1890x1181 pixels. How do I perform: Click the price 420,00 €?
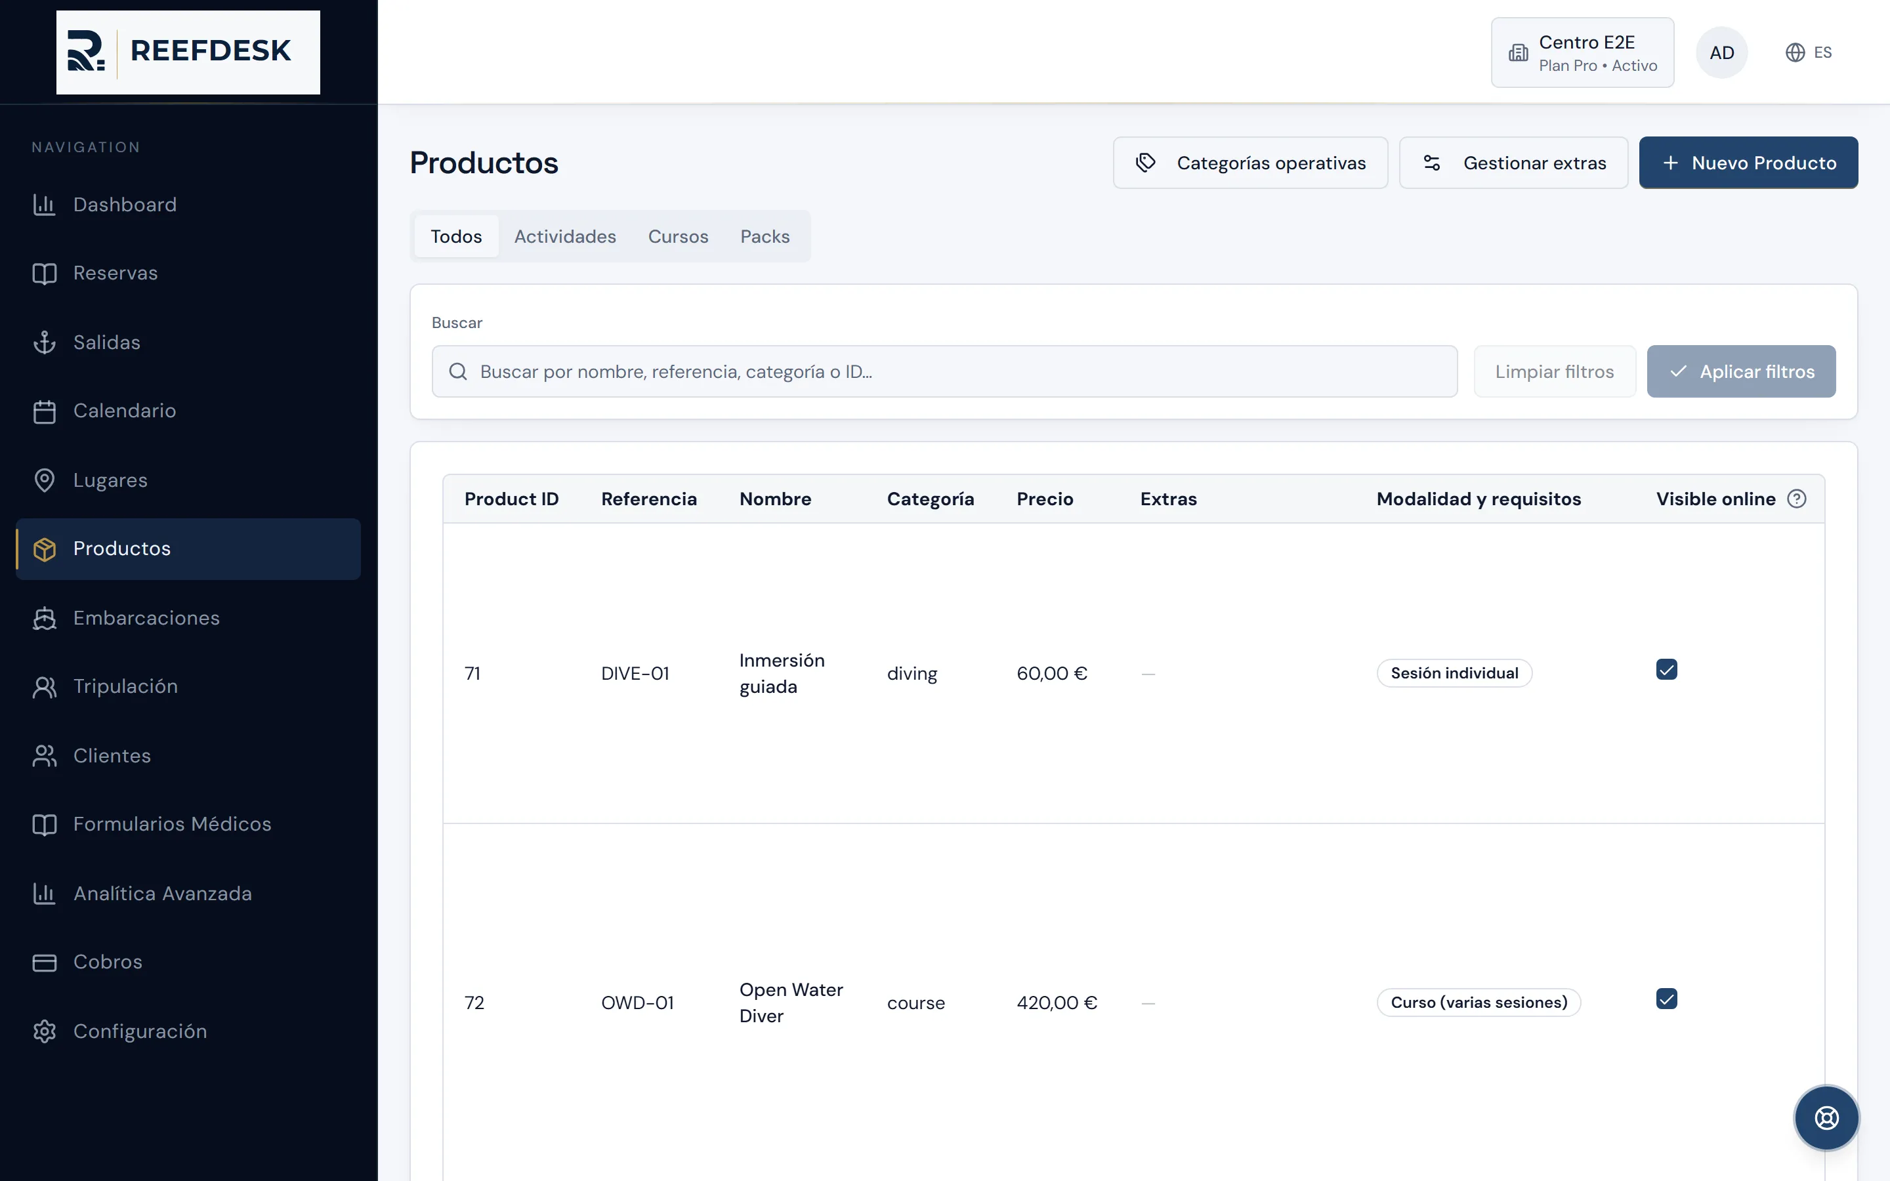(1057, 1002)
